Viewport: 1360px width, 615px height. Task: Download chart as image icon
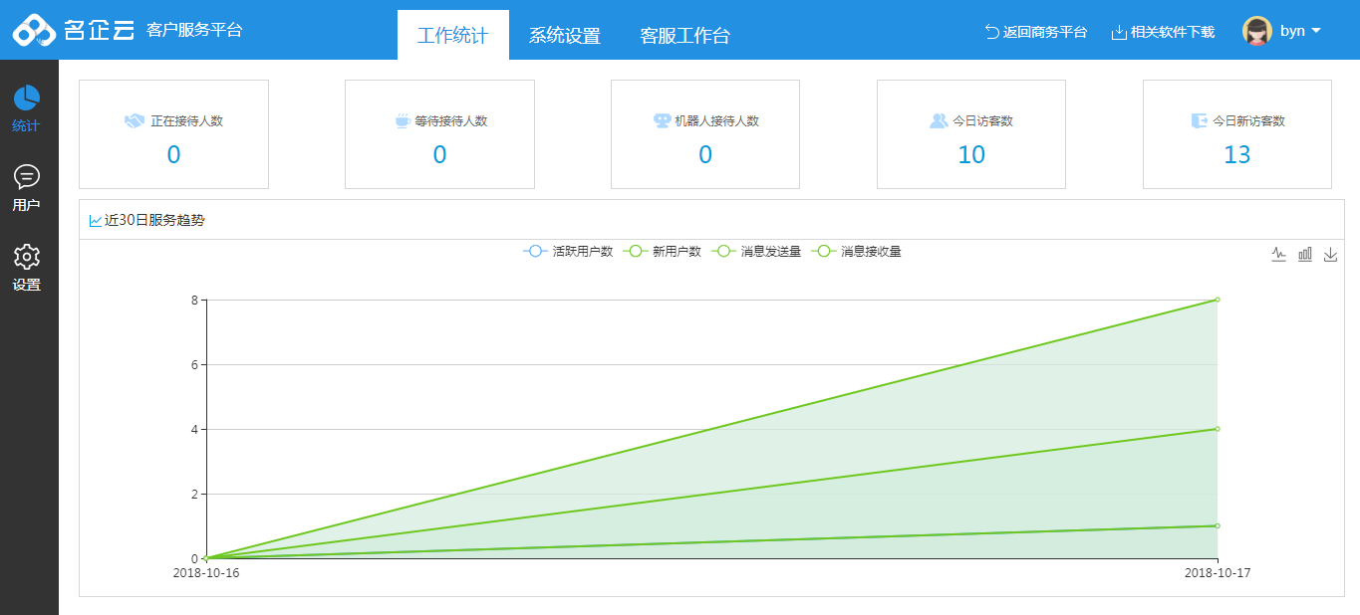coord(1330,255)
